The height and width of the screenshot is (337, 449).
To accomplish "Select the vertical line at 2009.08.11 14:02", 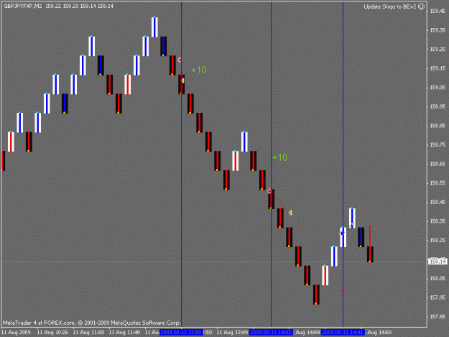I will (x=271, y=163).
